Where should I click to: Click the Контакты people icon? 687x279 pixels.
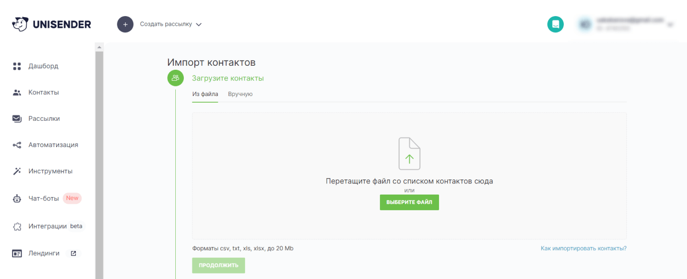click(x=17, y=92)
